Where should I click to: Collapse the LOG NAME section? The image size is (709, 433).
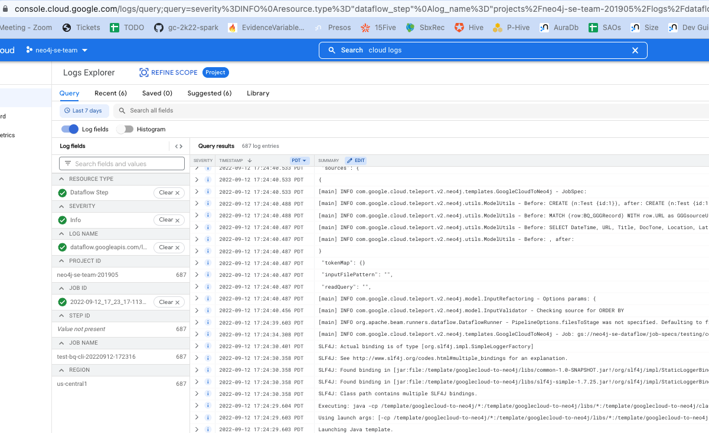click(x=61, y=233)
